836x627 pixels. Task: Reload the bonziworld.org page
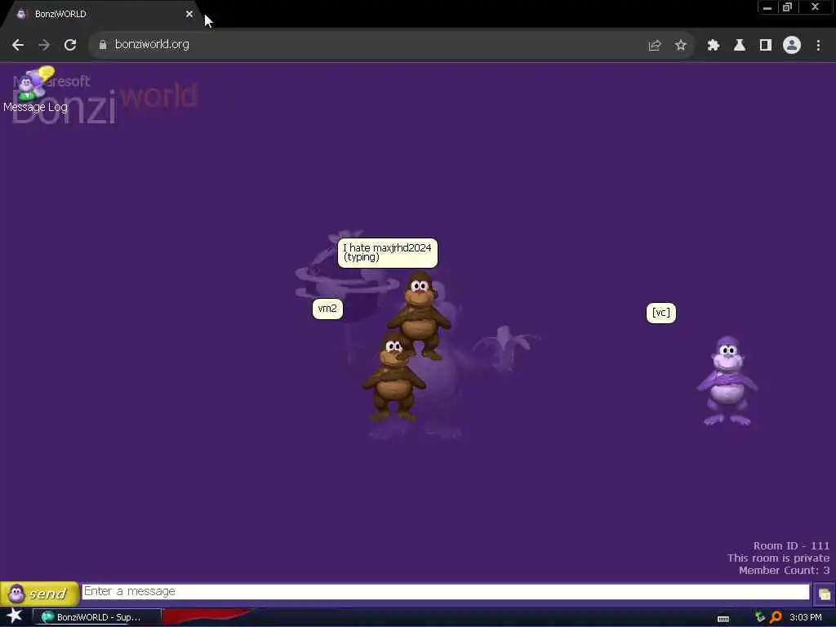[70, 45]
